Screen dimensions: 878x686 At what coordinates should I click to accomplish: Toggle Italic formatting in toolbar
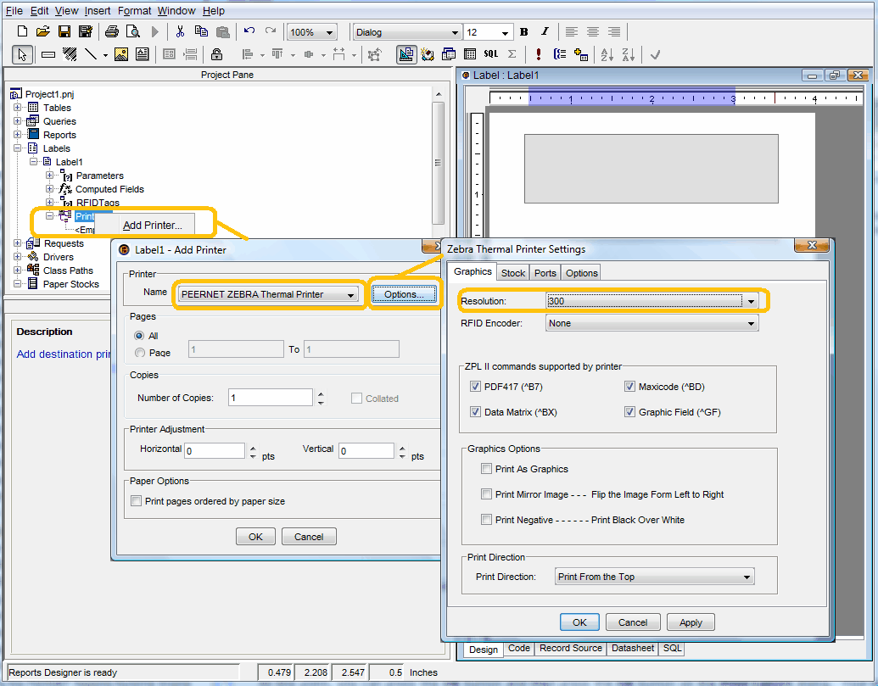point(545,32)
